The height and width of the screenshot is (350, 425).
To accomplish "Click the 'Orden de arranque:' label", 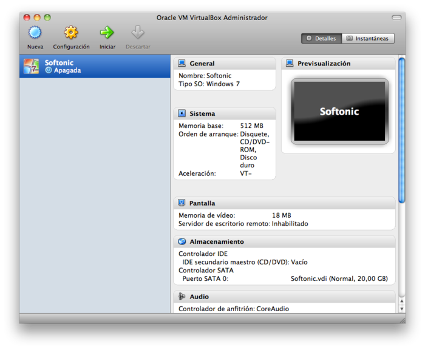I will (208, 134).
